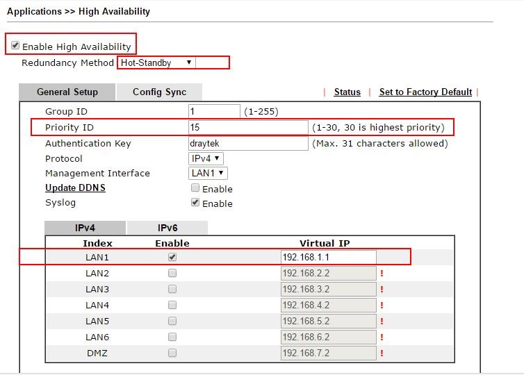Switch to the IPv6 sub-tab

(x=167, y=228)
